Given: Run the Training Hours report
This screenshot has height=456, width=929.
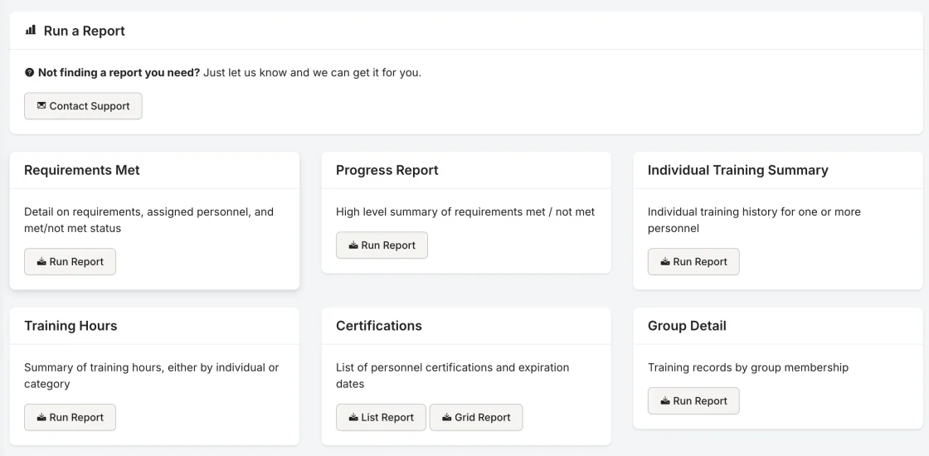Looking at the screenshot, I should [70, 418].
